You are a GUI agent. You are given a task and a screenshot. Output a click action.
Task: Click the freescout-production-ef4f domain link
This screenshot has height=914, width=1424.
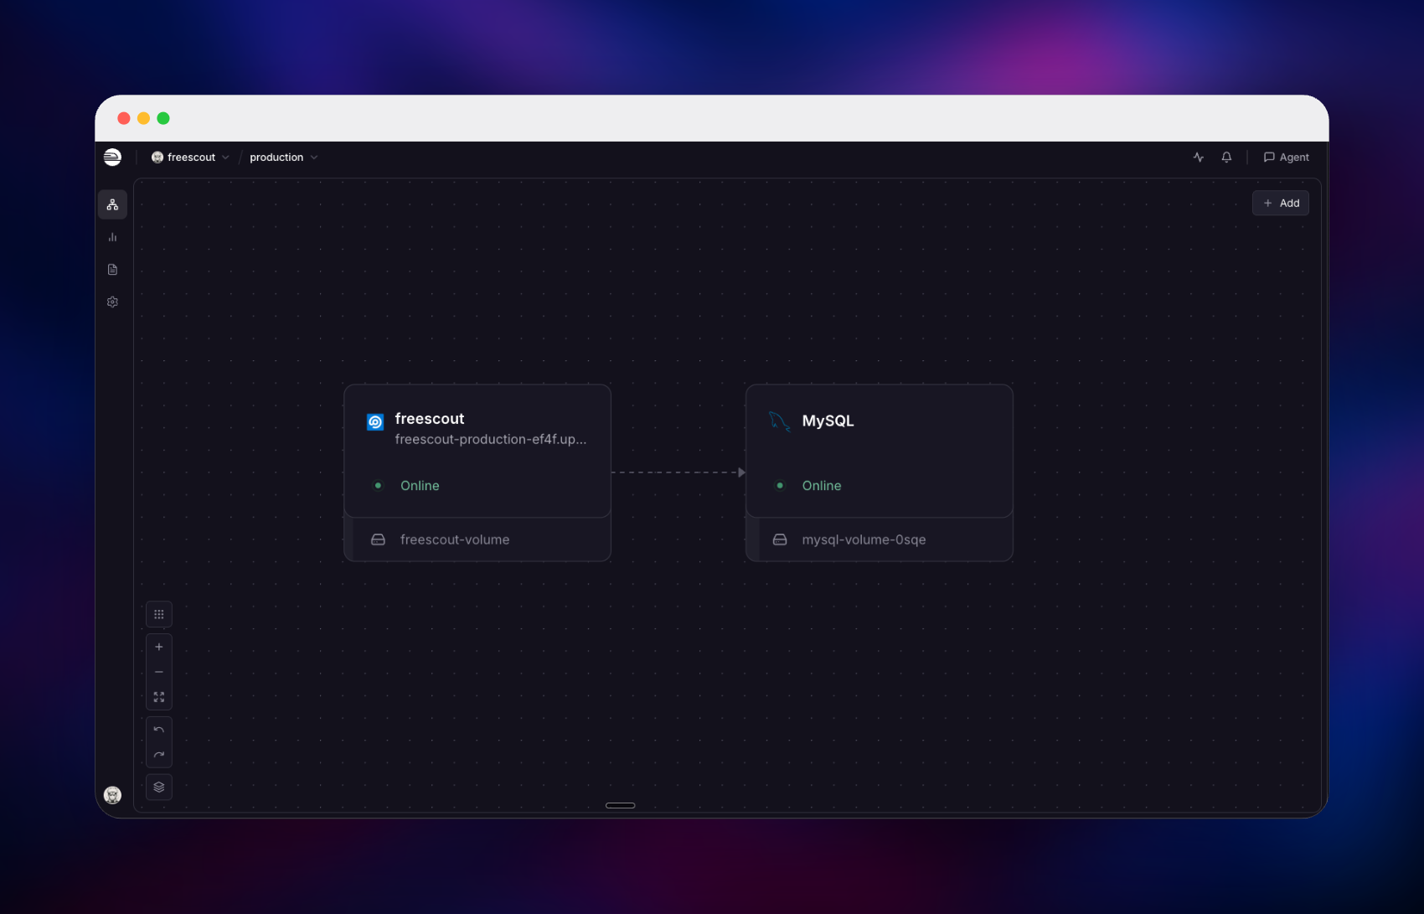coord(491,440)
